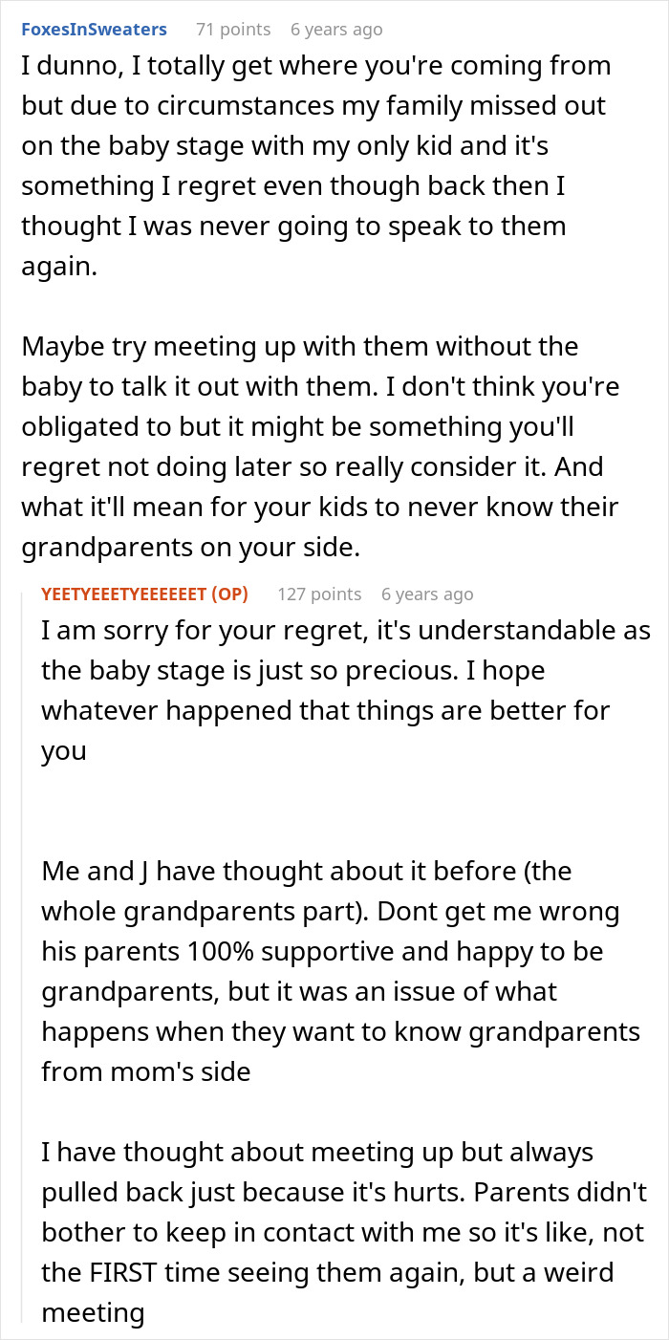This screenshot has width=669, height=1340.
Task: Click the "(OP)" tag beside the username
Action: (x=230, y=594)
